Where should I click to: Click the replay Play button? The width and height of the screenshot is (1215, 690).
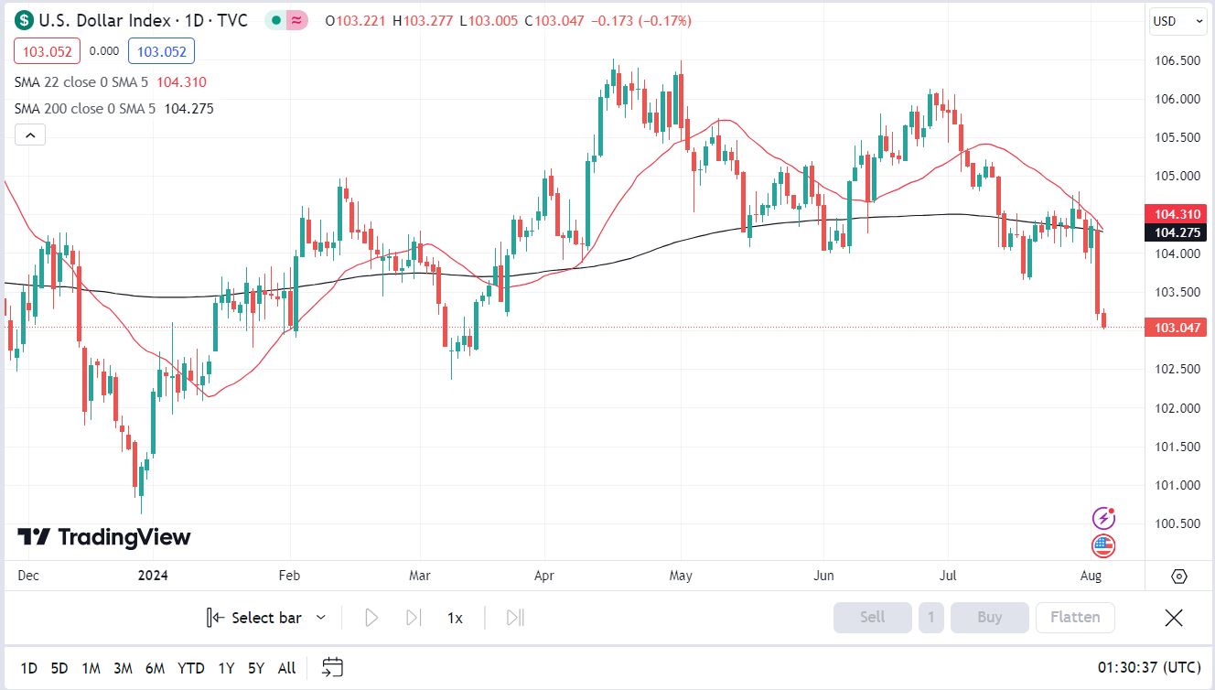pos(371,618)
